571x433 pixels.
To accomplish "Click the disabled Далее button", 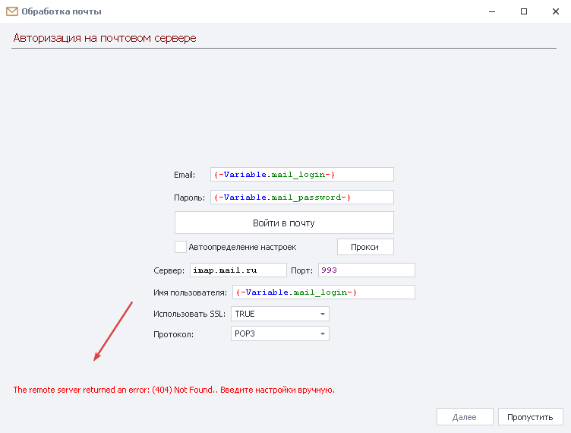I will (x=464, y=417).
